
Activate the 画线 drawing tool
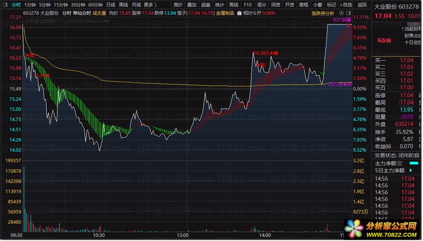tap(234, 5)
